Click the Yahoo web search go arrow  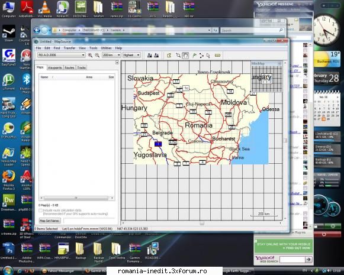308,260
